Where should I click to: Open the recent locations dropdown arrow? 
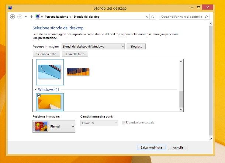(26, 17)
